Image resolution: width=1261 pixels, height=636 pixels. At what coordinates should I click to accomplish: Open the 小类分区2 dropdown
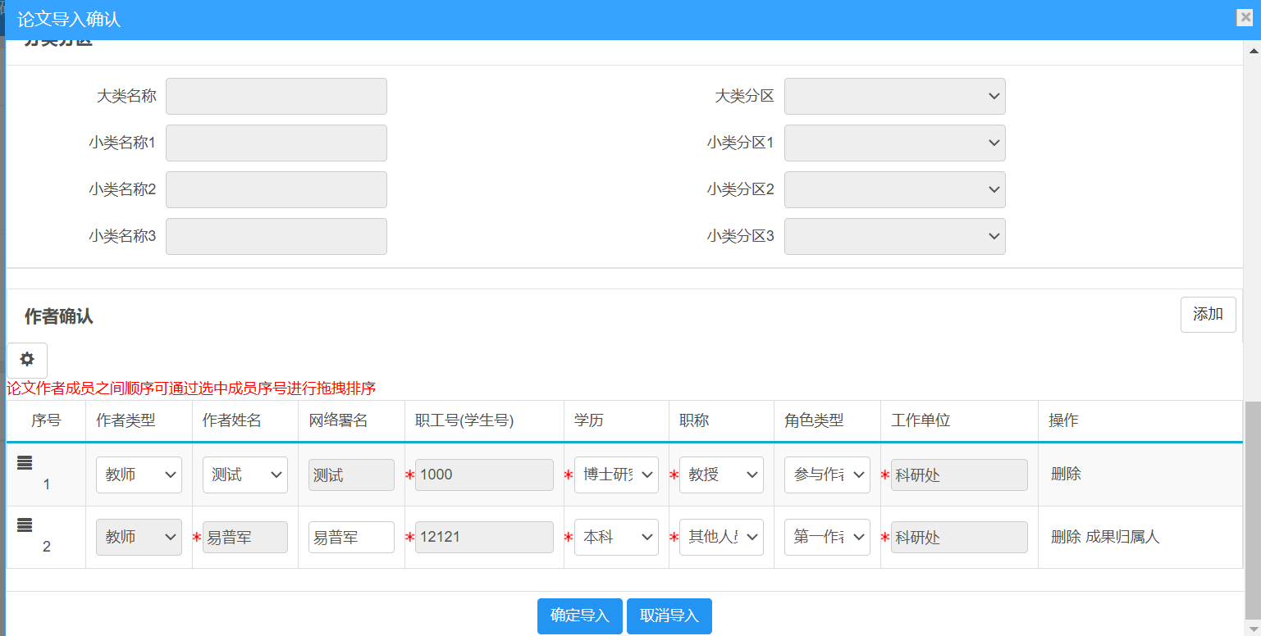[x=894, y=190]
